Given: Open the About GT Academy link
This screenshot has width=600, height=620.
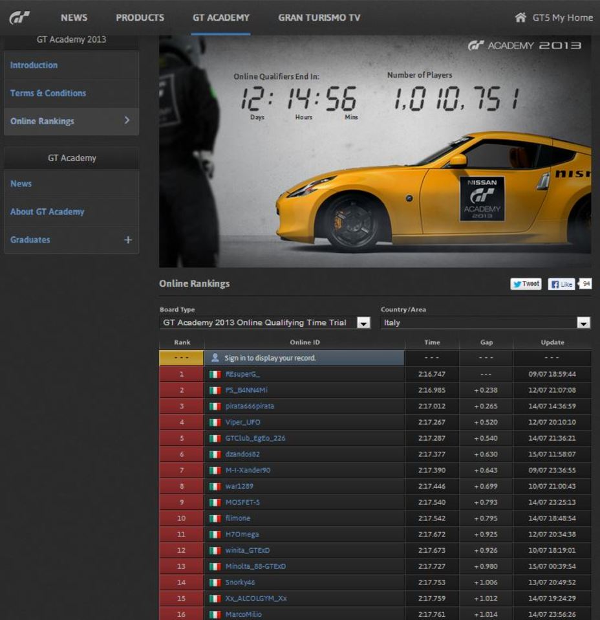Looking at the screenshot, I should [x=47, y=212].
